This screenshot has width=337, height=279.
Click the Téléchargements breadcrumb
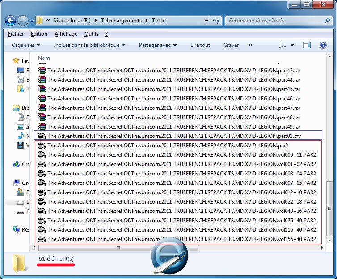pyautogui.click(x=122, y=21)
